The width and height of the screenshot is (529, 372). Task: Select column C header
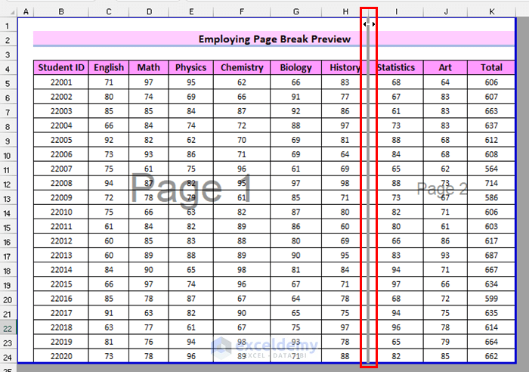(109, 12)
